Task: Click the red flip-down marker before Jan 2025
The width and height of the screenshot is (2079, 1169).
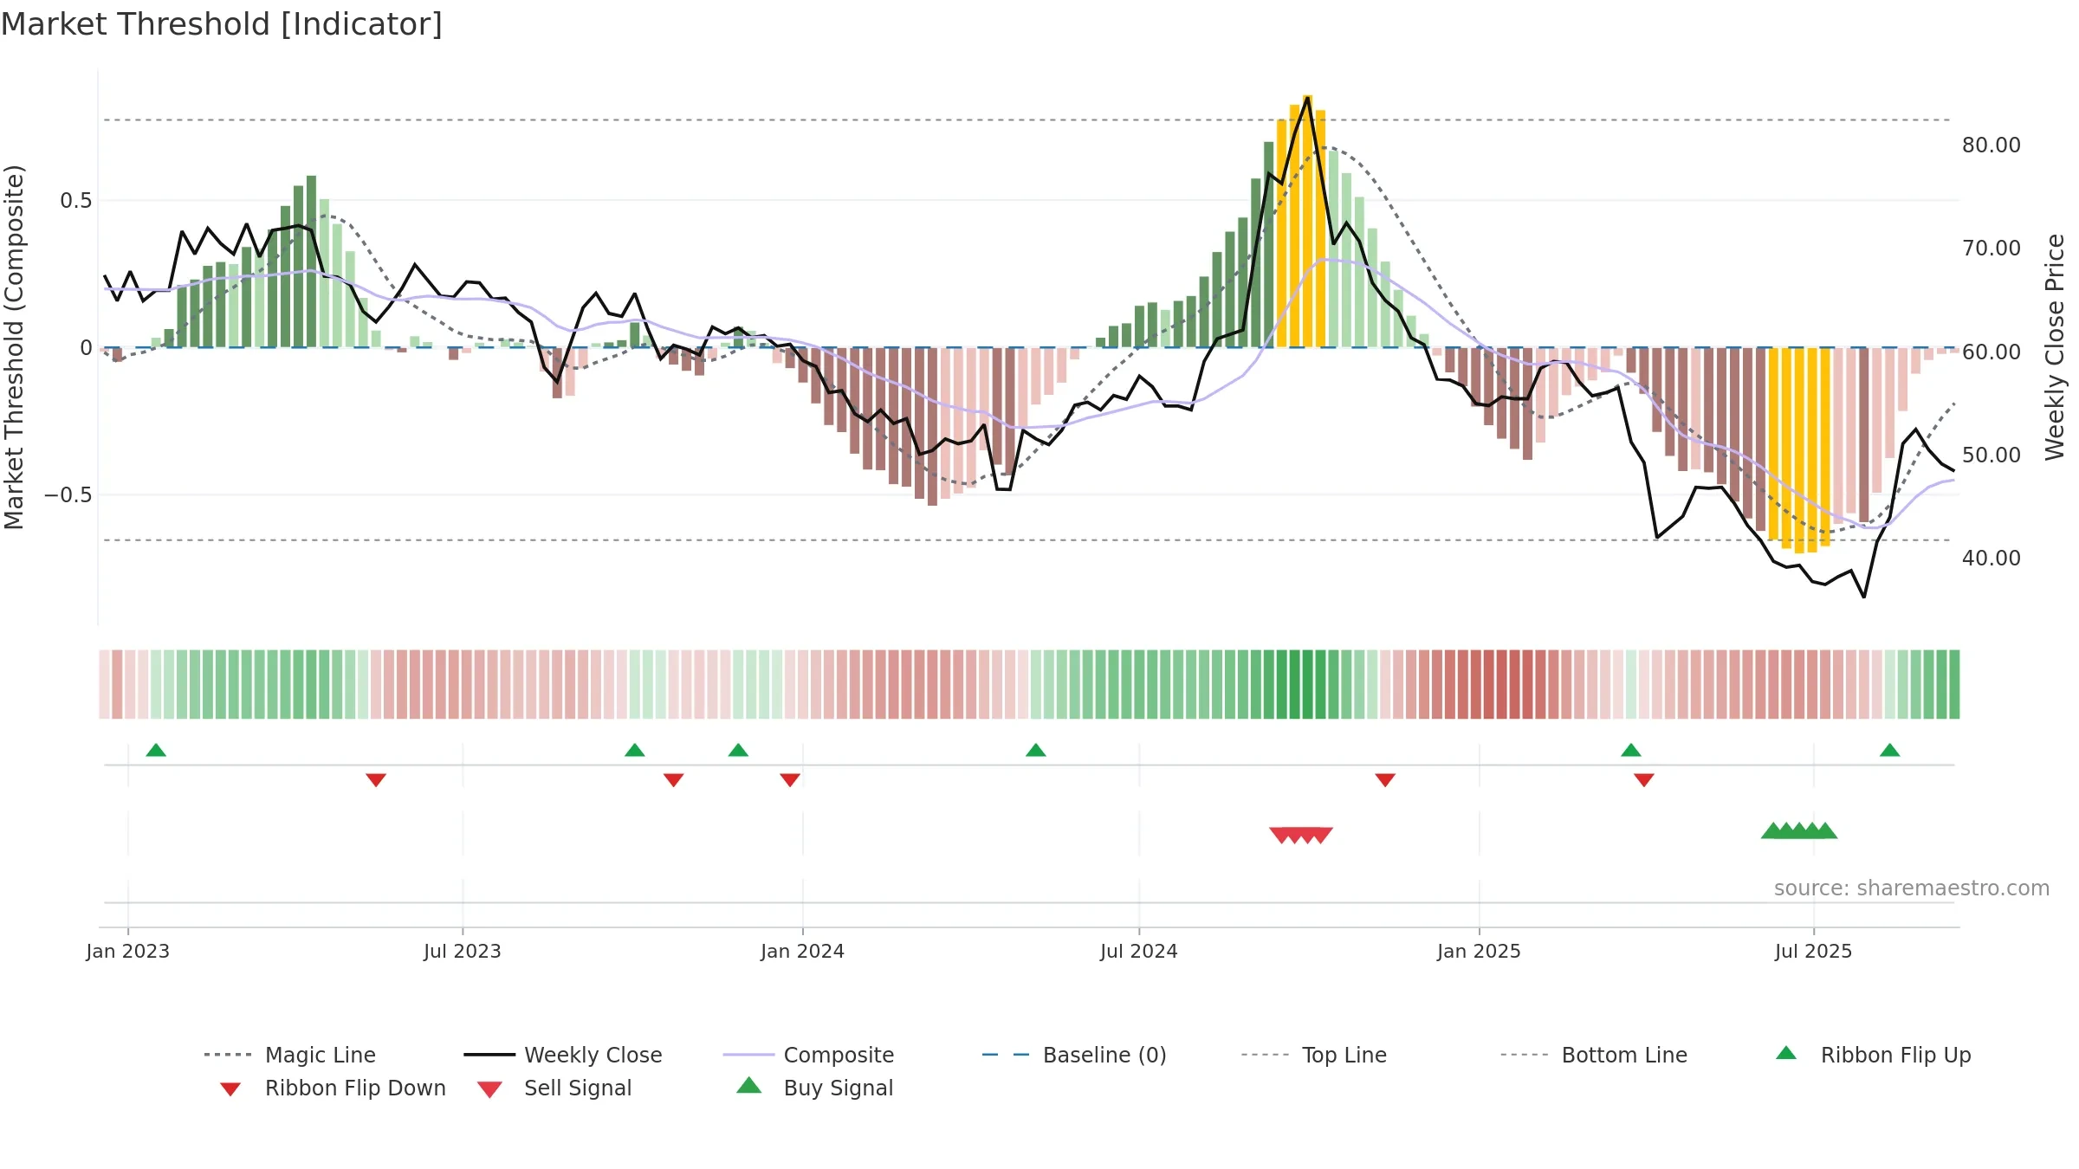Action: click(x=1385, y=780)
